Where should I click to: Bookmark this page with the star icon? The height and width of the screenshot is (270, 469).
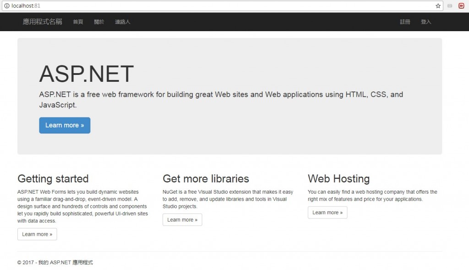(438, 5)
